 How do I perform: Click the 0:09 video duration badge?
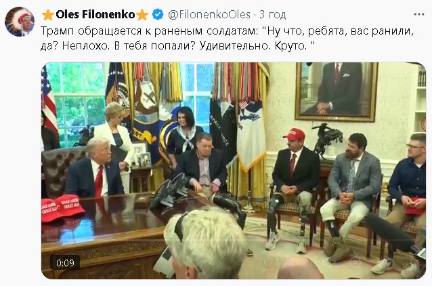[x=65, y=262]
